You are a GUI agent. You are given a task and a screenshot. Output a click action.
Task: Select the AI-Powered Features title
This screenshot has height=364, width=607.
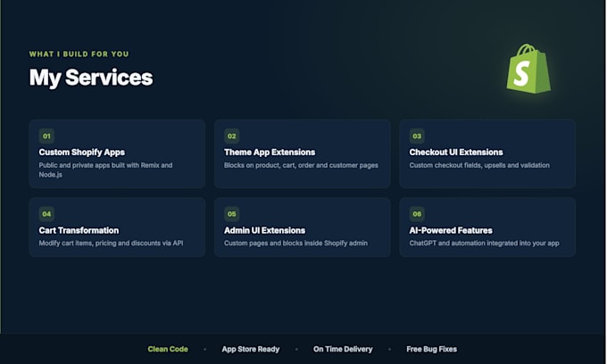[451, 230]
